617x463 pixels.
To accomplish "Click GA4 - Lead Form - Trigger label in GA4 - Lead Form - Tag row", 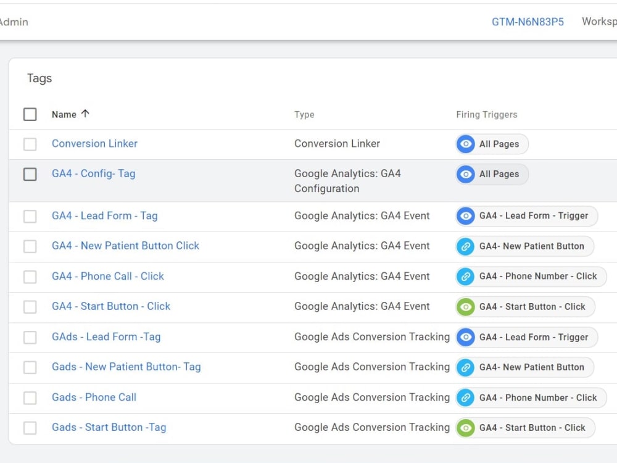I will (x=534, y=215).
